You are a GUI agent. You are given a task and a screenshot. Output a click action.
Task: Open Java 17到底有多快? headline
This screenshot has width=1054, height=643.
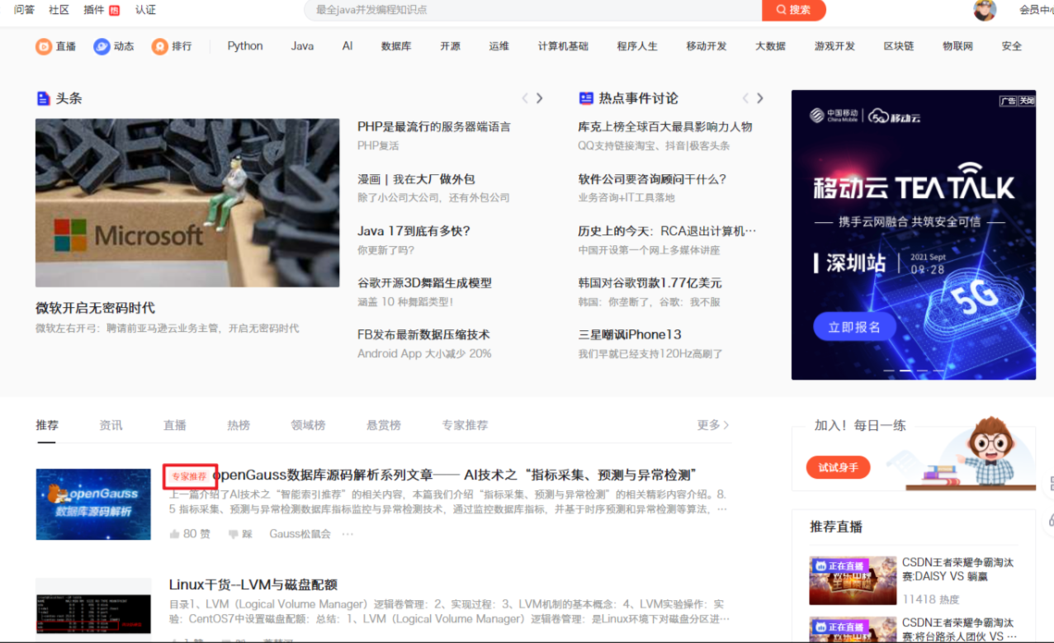tap(414, 231)
